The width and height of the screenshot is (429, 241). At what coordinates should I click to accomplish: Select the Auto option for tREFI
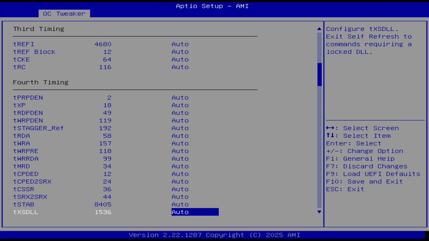click(x=180, y=44)
